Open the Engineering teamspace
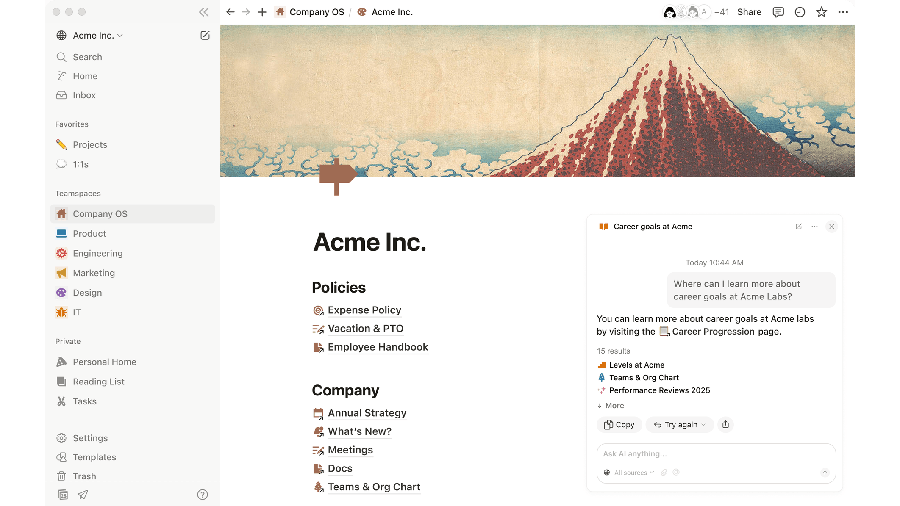 (97, 253)
